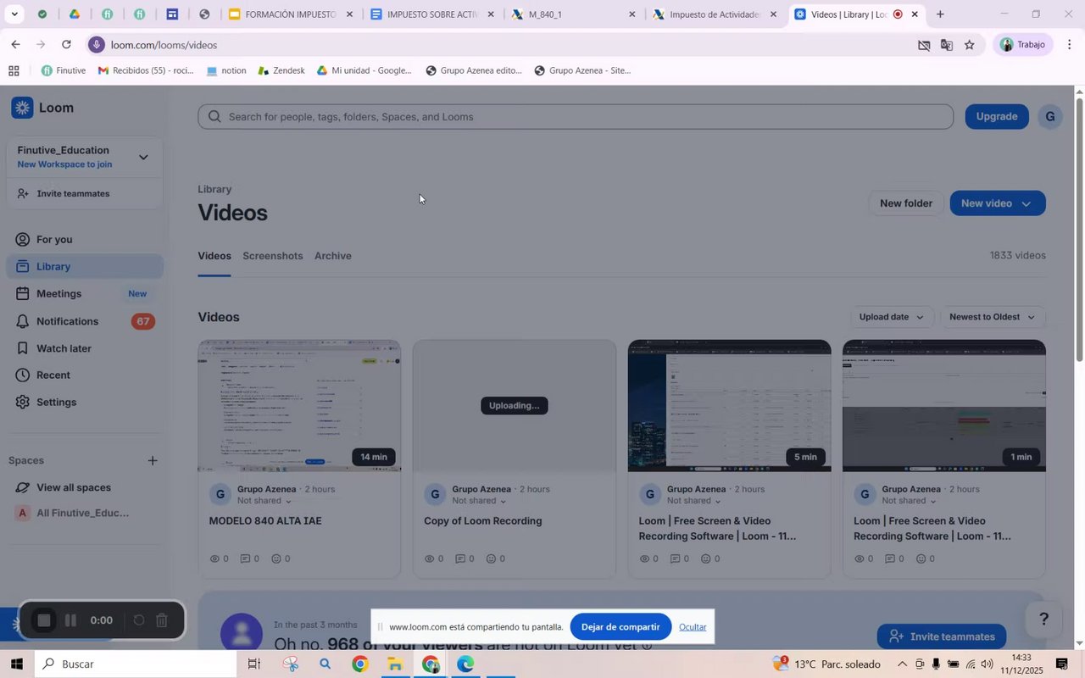Click the page vertical scrollbar

tap(1079, 229)
